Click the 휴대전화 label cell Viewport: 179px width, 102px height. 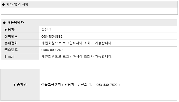click(x=20, y=43)
